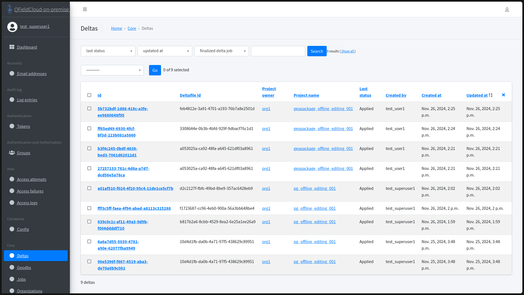Click the test_superuser1 avatar icon
Image resolution: width=524 pixels, height=295 pixels.
(x=12, y=27)
